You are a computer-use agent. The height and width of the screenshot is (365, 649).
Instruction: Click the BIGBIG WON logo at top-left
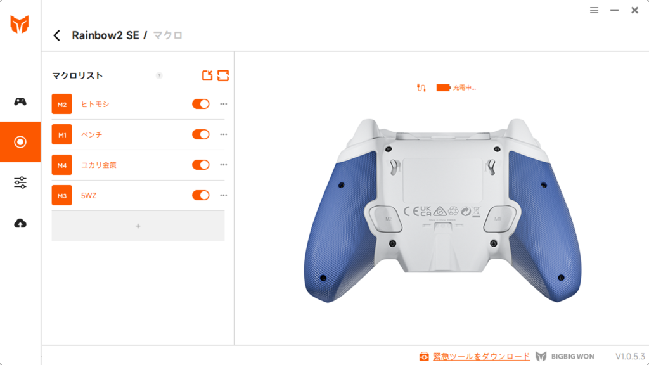[20, 25]
